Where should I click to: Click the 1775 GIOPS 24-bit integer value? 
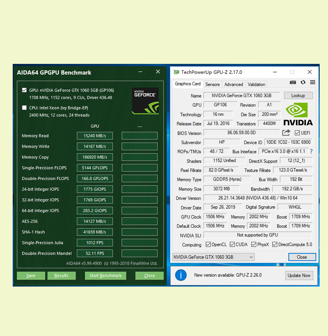(95, 189)
